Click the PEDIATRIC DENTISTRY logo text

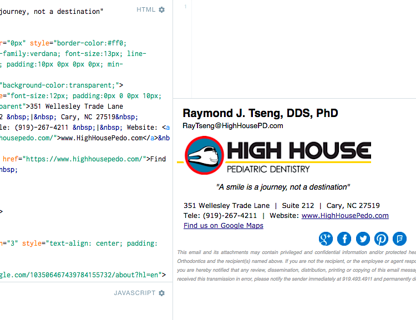pos(268,169)
